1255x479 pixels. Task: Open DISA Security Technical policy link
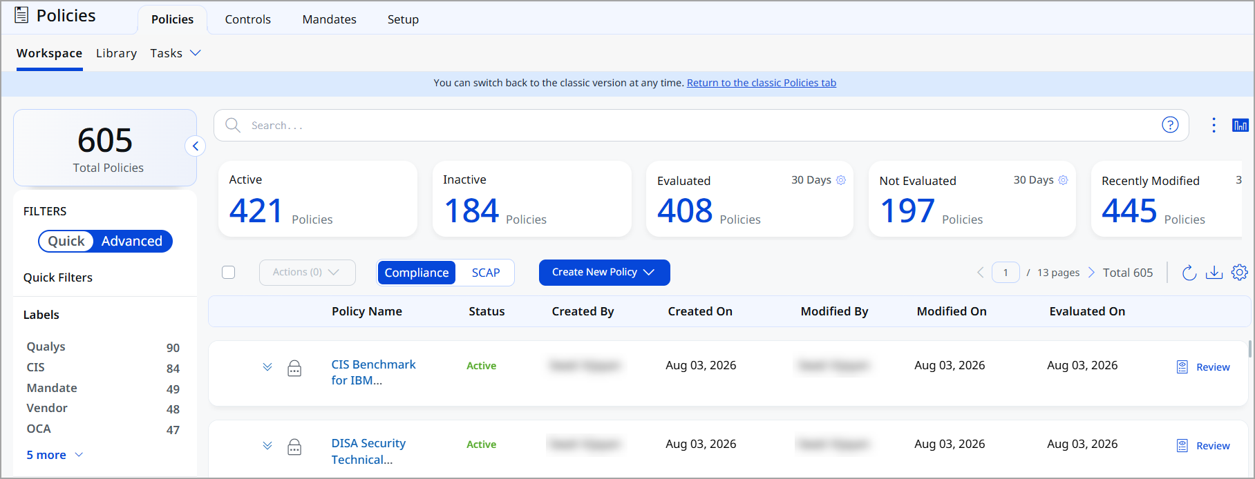368,451
